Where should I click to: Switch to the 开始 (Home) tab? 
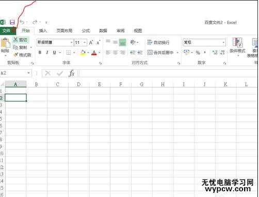pos(26,31)
